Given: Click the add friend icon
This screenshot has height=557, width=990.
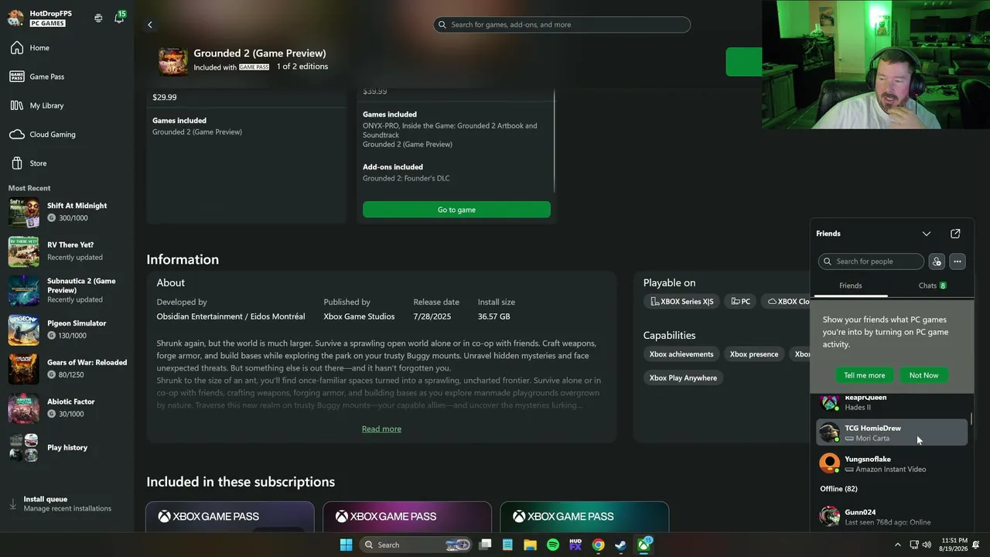Looking at the screenshot, I should (x=937, y=261).
